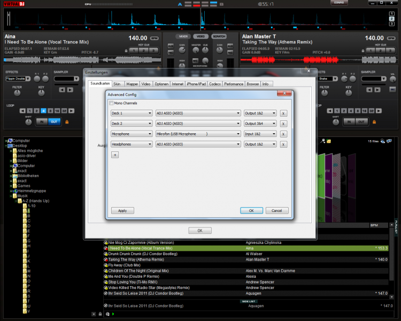Click OK in Advanced Config dialog
This screenshot has width=401, height=321.
coord(251,211)
